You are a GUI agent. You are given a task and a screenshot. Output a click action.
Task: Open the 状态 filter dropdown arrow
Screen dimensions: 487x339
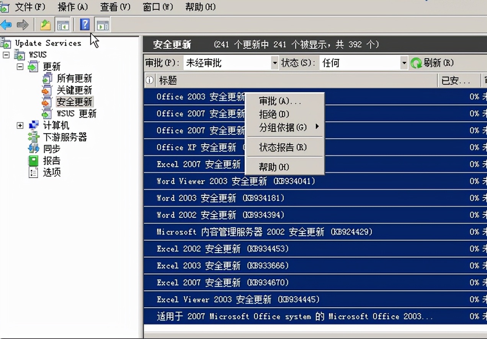point(404,63)
